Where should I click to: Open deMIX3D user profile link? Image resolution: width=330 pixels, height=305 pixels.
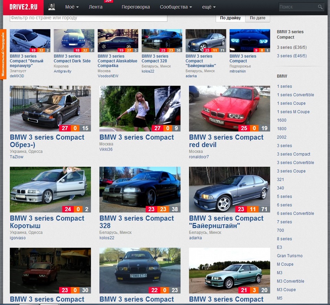coord(17,76)
